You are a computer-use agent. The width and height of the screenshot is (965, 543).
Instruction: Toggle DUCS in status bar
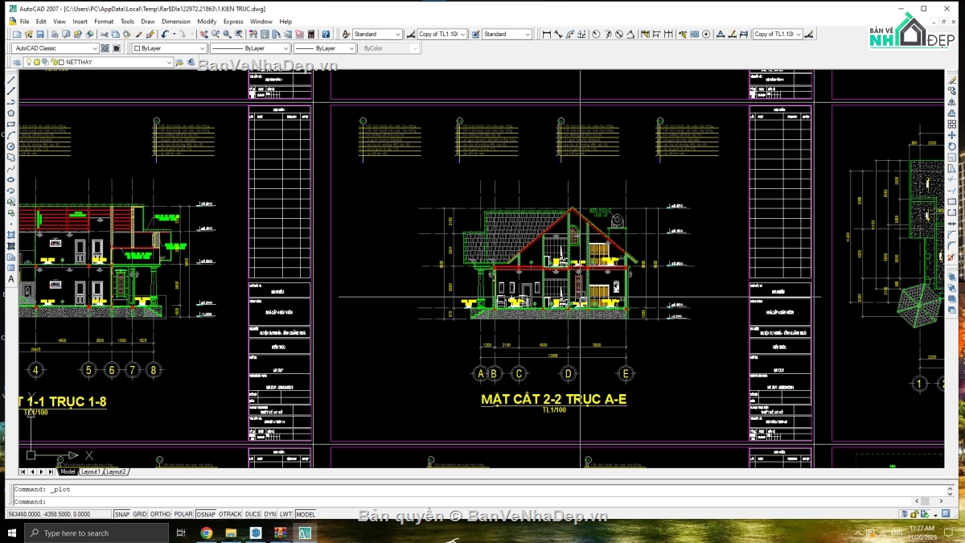tap(253, 514)
